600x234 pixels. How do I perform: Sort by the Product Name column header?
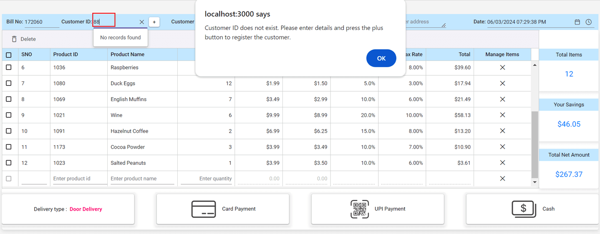pos(127,55)
